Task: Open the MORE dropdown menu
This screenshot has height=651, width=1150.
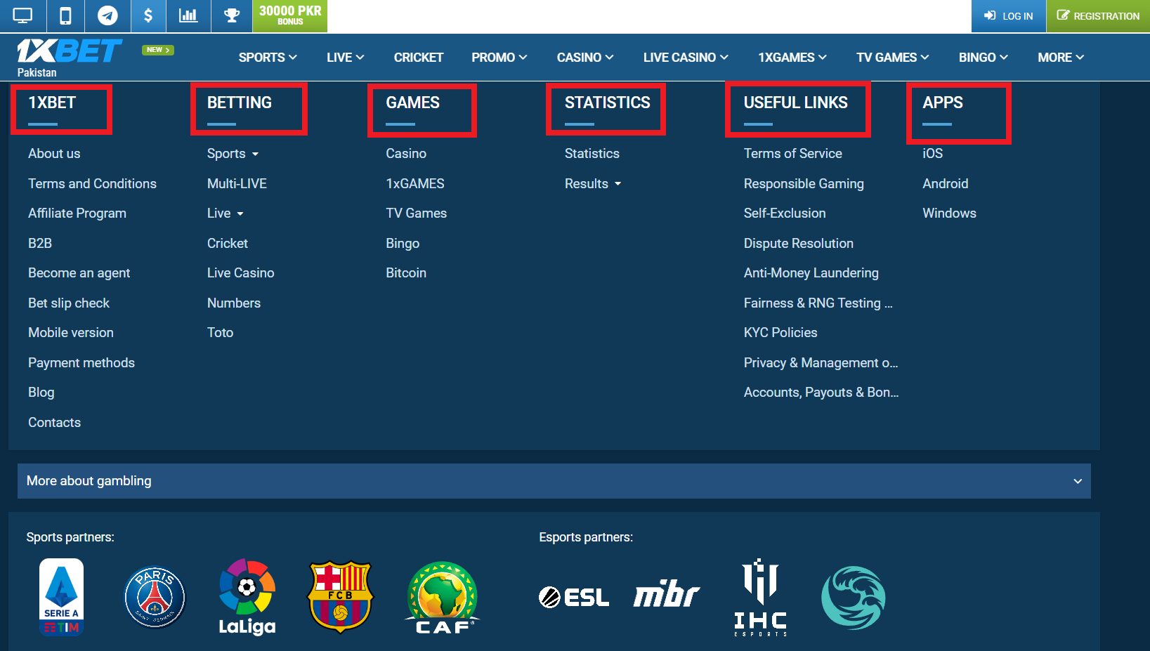Action: tap(1061, 58)
